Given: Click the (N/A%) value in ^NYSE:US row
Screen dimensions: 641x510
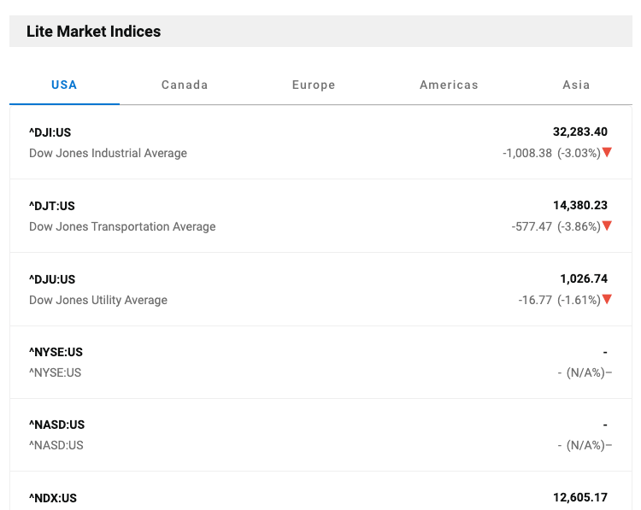Looking at the screenshot, I should [x=585, y=372].
